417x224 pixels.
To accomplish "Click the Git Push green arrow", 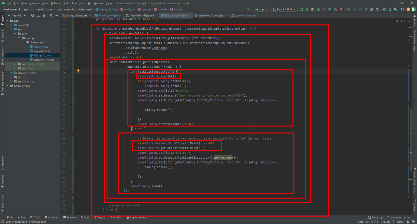I will click(366, 9).
